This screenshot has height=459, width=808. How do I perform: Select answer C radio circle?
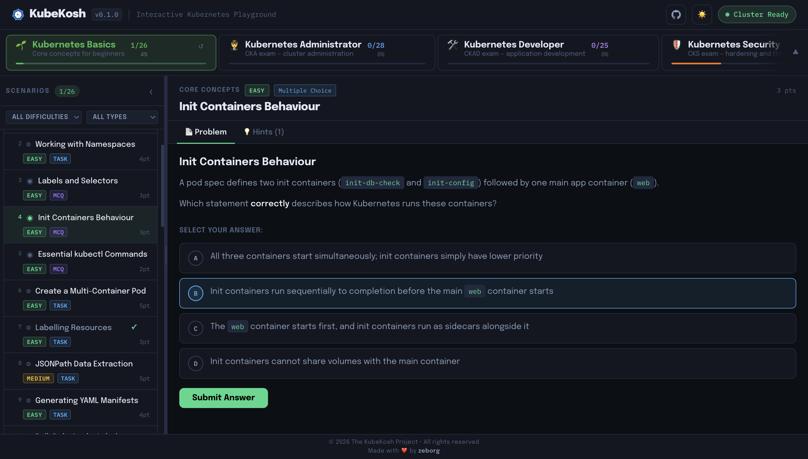click(196, 329)
